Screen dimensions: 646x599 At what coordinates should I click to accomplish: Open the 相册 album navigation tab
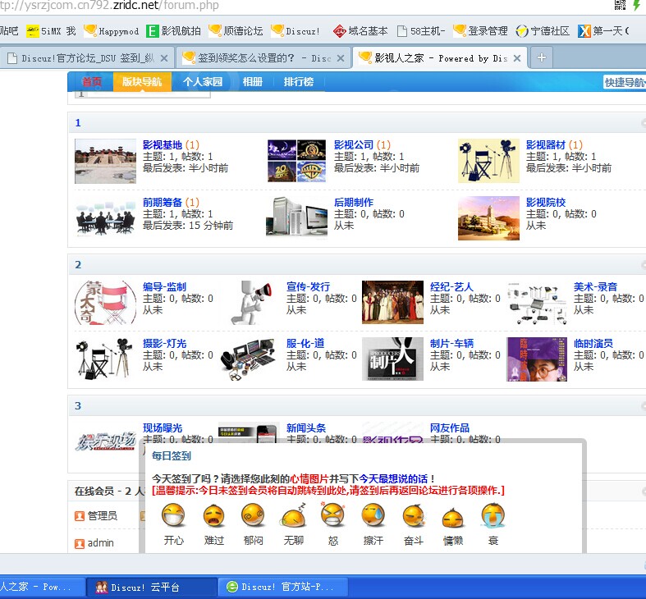[253, 81]
